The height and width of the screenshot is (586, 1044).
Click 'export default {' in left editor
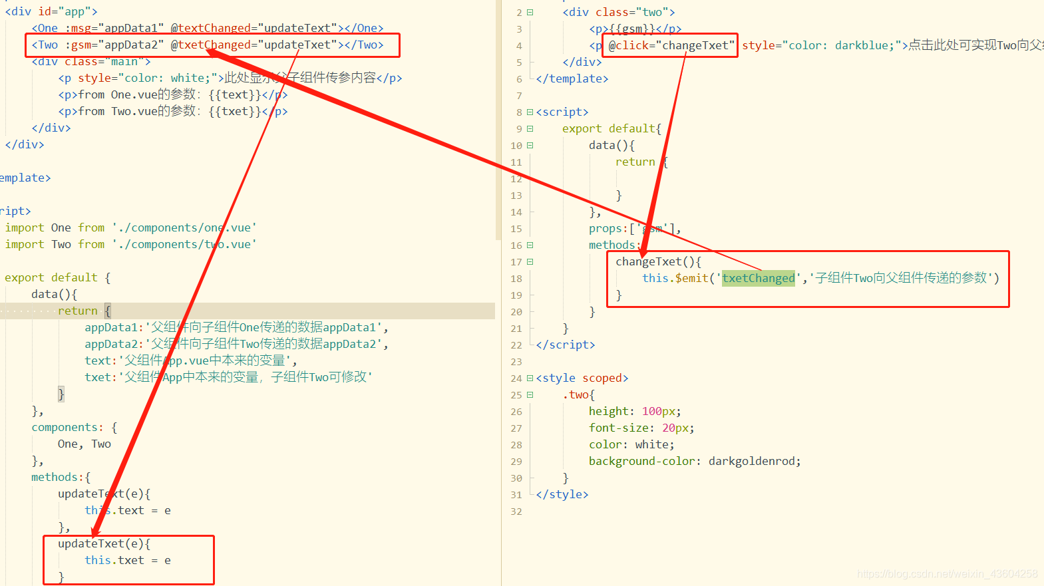(x=58, y=277)
